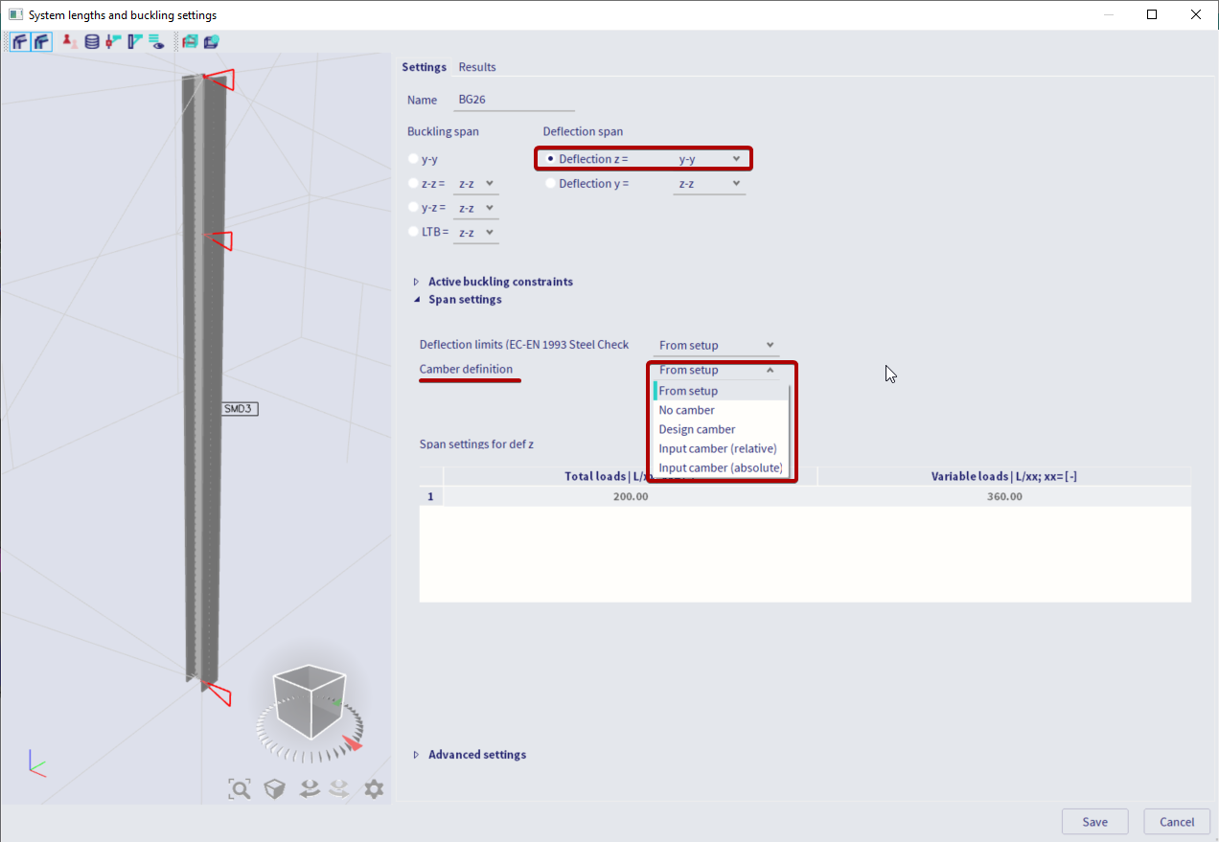This screenshot has width=1219, height=842.
Task: Select the y-y buckling span radio button
Action: pyautogui.click(x=413, y=159)
